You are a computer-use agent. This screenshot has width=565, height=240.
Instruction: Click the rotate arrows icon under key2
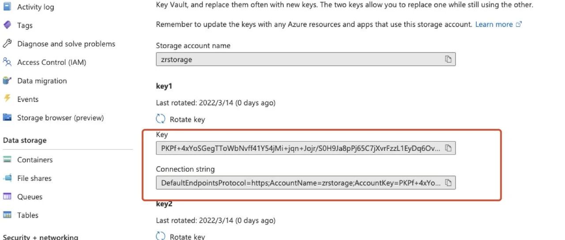pyautogui.click(x=161, y=236)
